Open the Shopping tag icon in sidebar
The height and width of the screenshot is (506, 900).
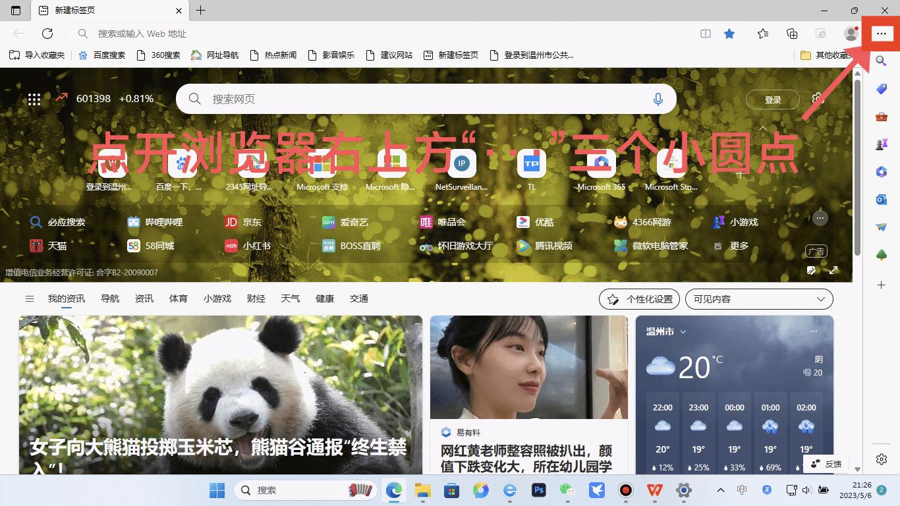[881, 89]
